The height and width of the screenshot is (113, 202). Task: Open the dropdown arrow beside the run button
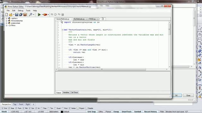(42, 15)
